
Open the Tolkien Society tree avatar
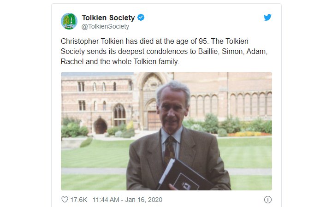pyautogui.click(x=69, y=21)
